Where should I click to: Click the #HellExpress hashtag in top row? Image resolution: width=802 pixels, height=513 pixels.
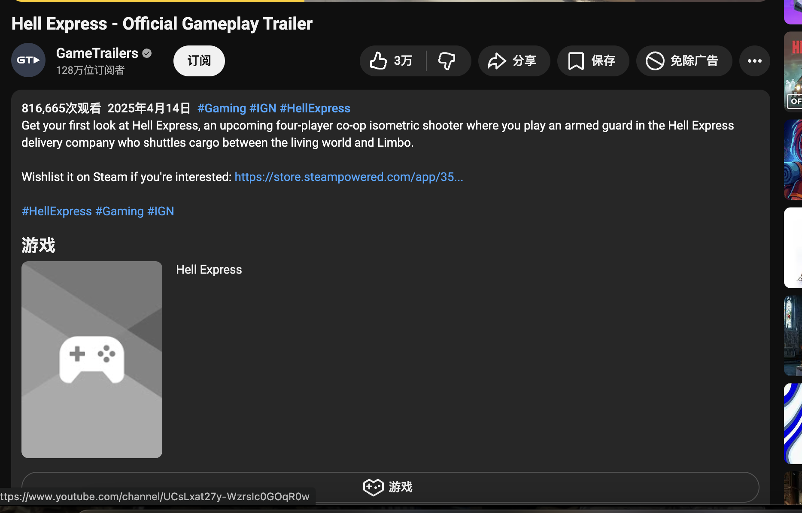315,108
